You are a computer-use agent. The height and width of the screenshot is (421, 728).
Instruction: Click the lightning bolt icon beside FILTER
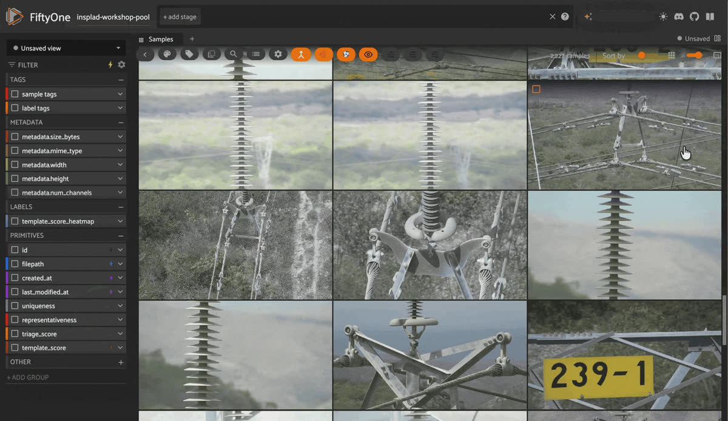point(110,65)
